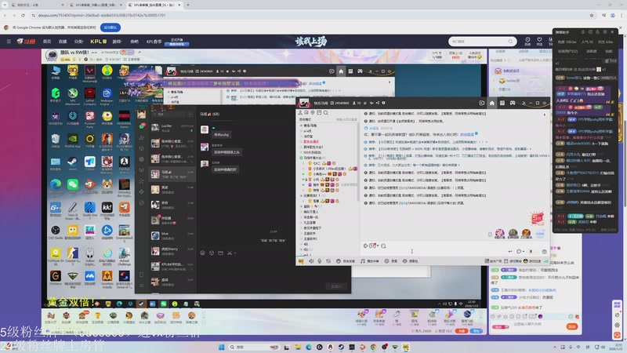Open Wallpaper Engine icon on streamed desktop

[107, 95]
